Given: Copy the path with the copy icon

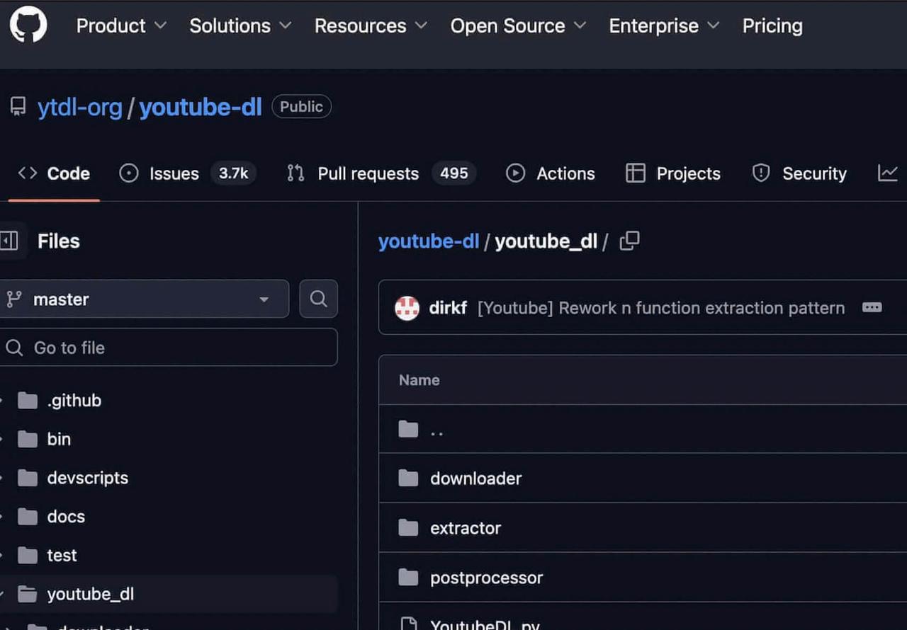Looking at the screenshot, I should pyautogui.click(x=629, y=241).
